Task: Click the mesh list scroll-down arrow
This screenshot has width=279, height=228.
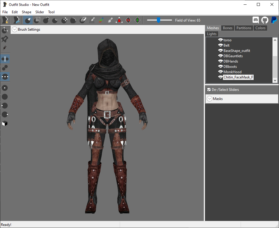Action: tap(275, 80)
